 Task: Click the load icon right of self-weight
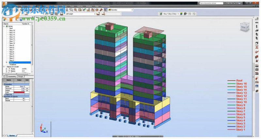pyautogui.click(x=98, y=14)
